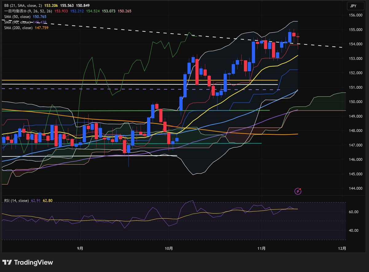Click the BB value 153.206

pos(51,6)
